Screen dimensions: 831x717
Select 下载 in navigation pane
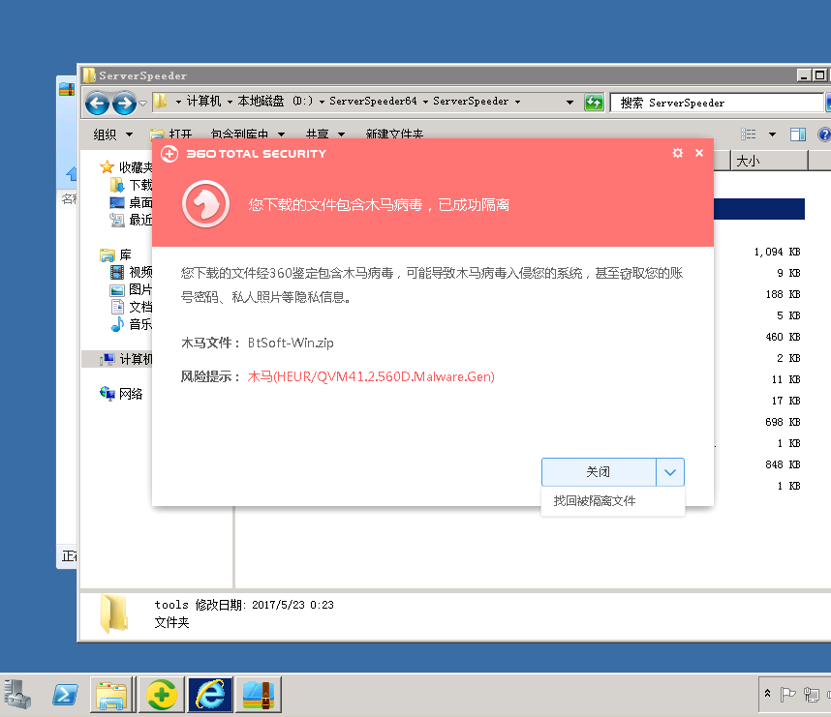tap(132, 185)
